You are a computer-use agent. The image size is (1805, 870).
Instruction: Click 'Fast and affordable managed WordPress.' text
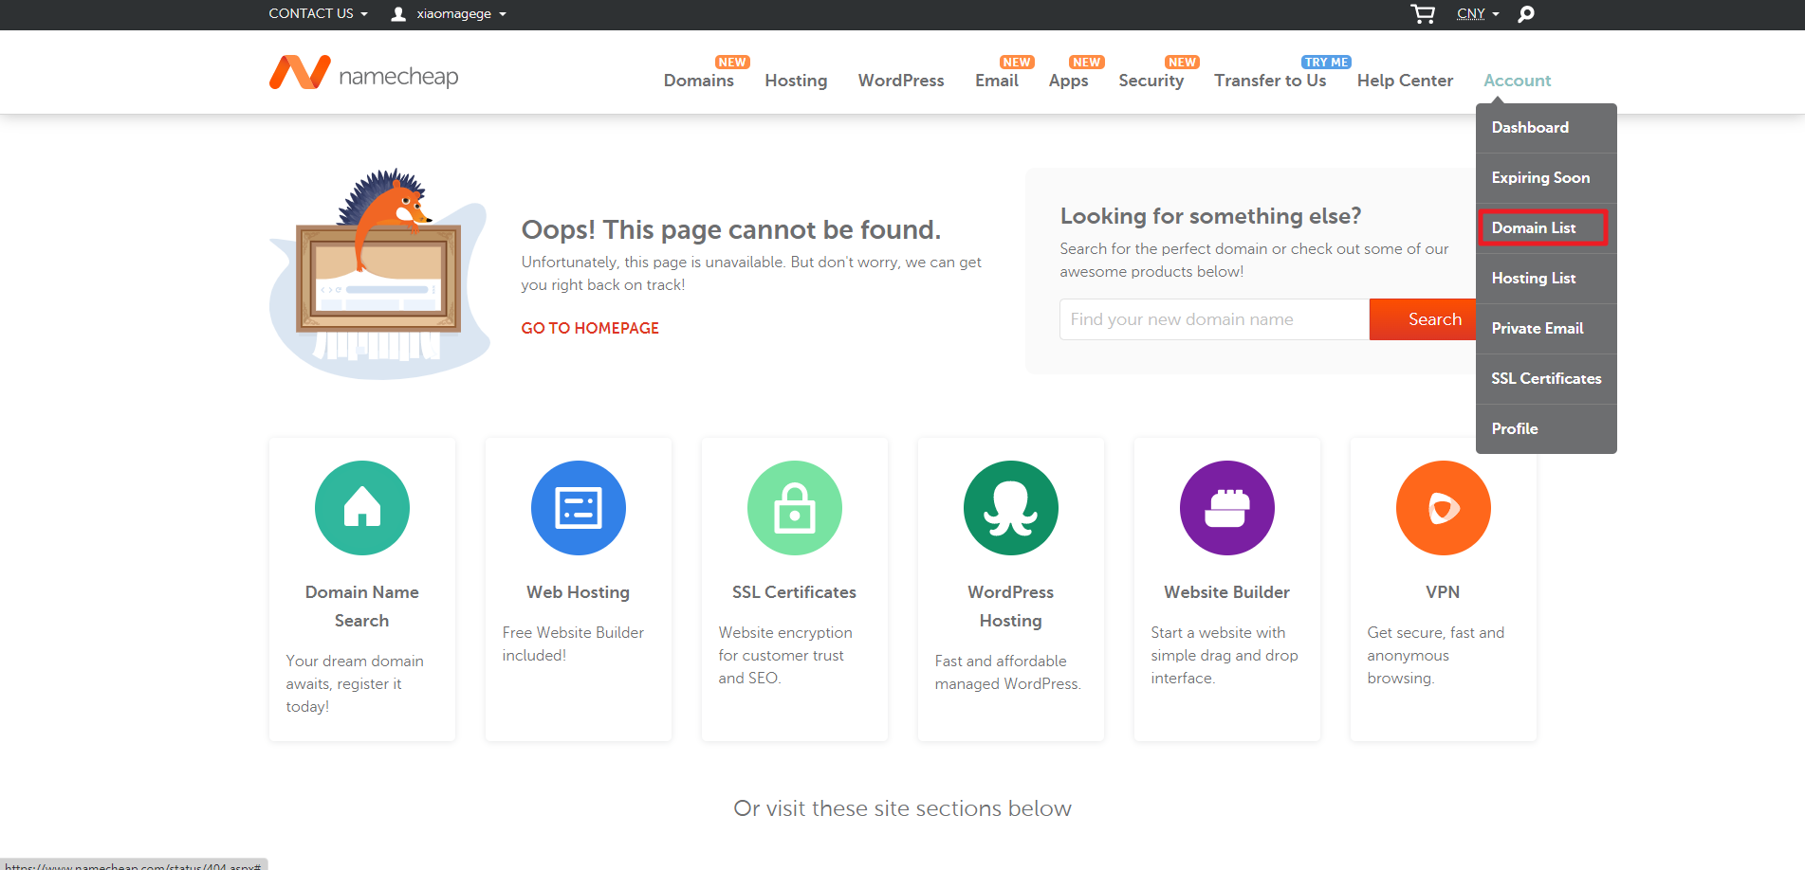(1007, 672)
